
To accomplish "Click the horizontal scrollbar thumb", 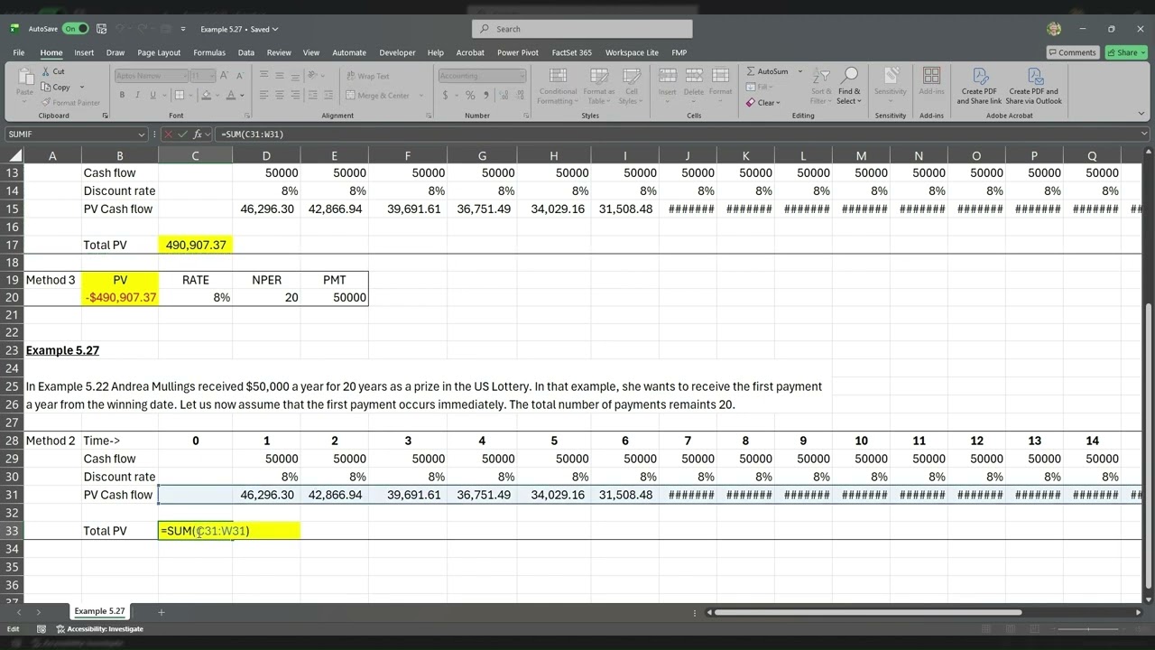I will (x=869, y=612).
